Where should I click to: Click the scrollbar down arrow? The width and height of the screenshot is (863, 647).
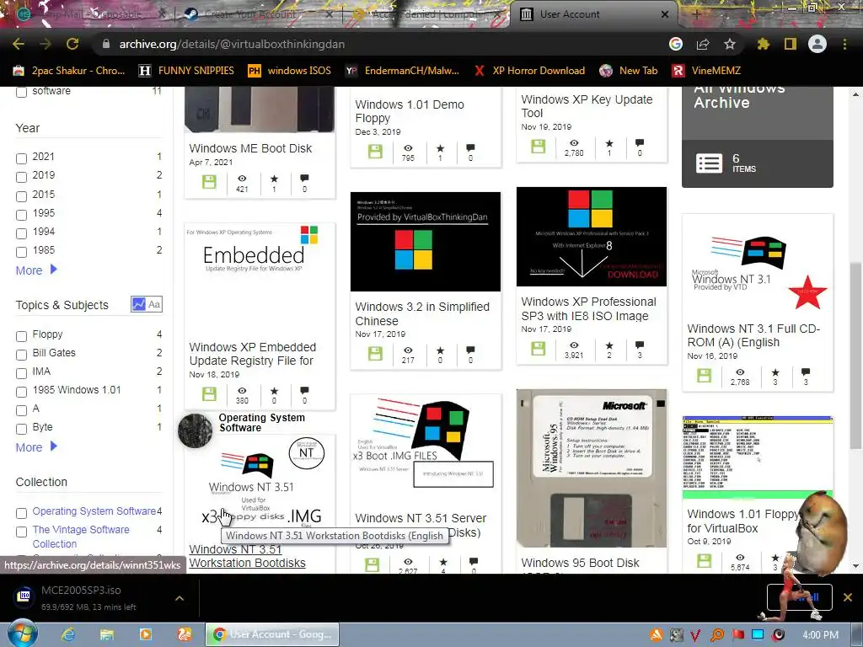[x=855, y=565]
